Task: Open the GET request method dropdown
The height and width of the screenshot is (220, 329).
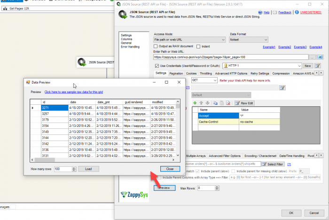Action: tap(204, 80)
